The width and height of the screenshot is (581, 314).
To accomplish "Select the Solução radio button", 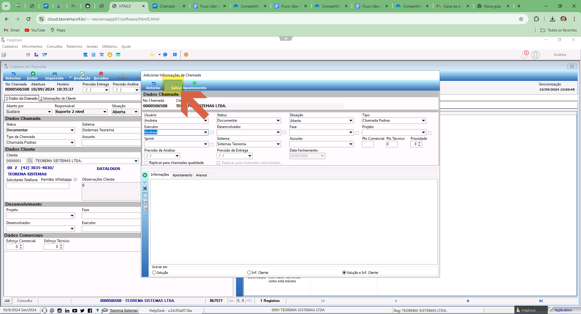I will [154, 272].
